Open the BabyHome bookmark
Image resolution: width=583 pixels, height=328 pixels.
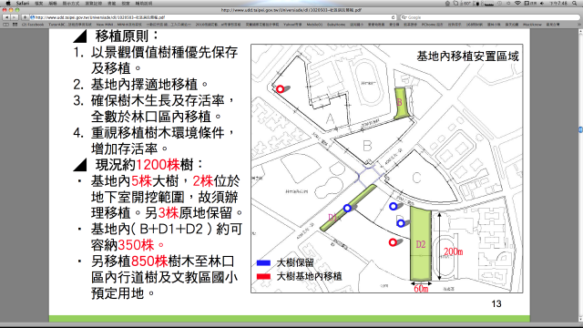click(336, 25)
